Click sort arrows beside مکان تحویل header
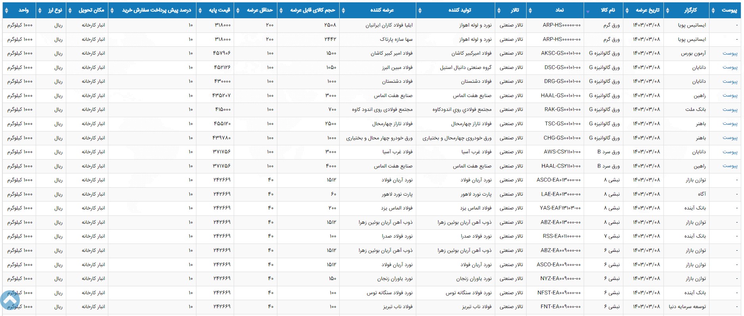This screenshot has width=744, height=316. pos(70,11)
